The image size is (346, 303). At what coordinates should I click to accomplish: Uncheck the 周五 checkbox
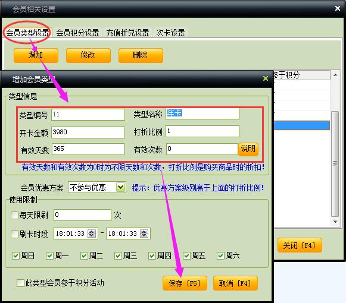(x=186, y=256)
